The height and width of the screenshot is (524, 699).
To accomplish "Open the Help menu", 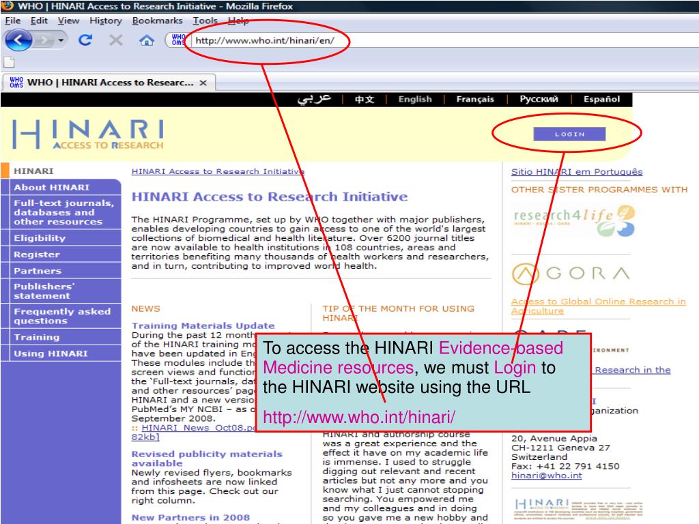I will [238, 20].
